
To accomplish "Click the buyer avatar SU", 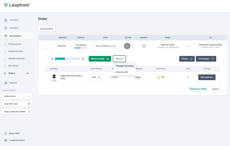I will [x=127, y=46].
